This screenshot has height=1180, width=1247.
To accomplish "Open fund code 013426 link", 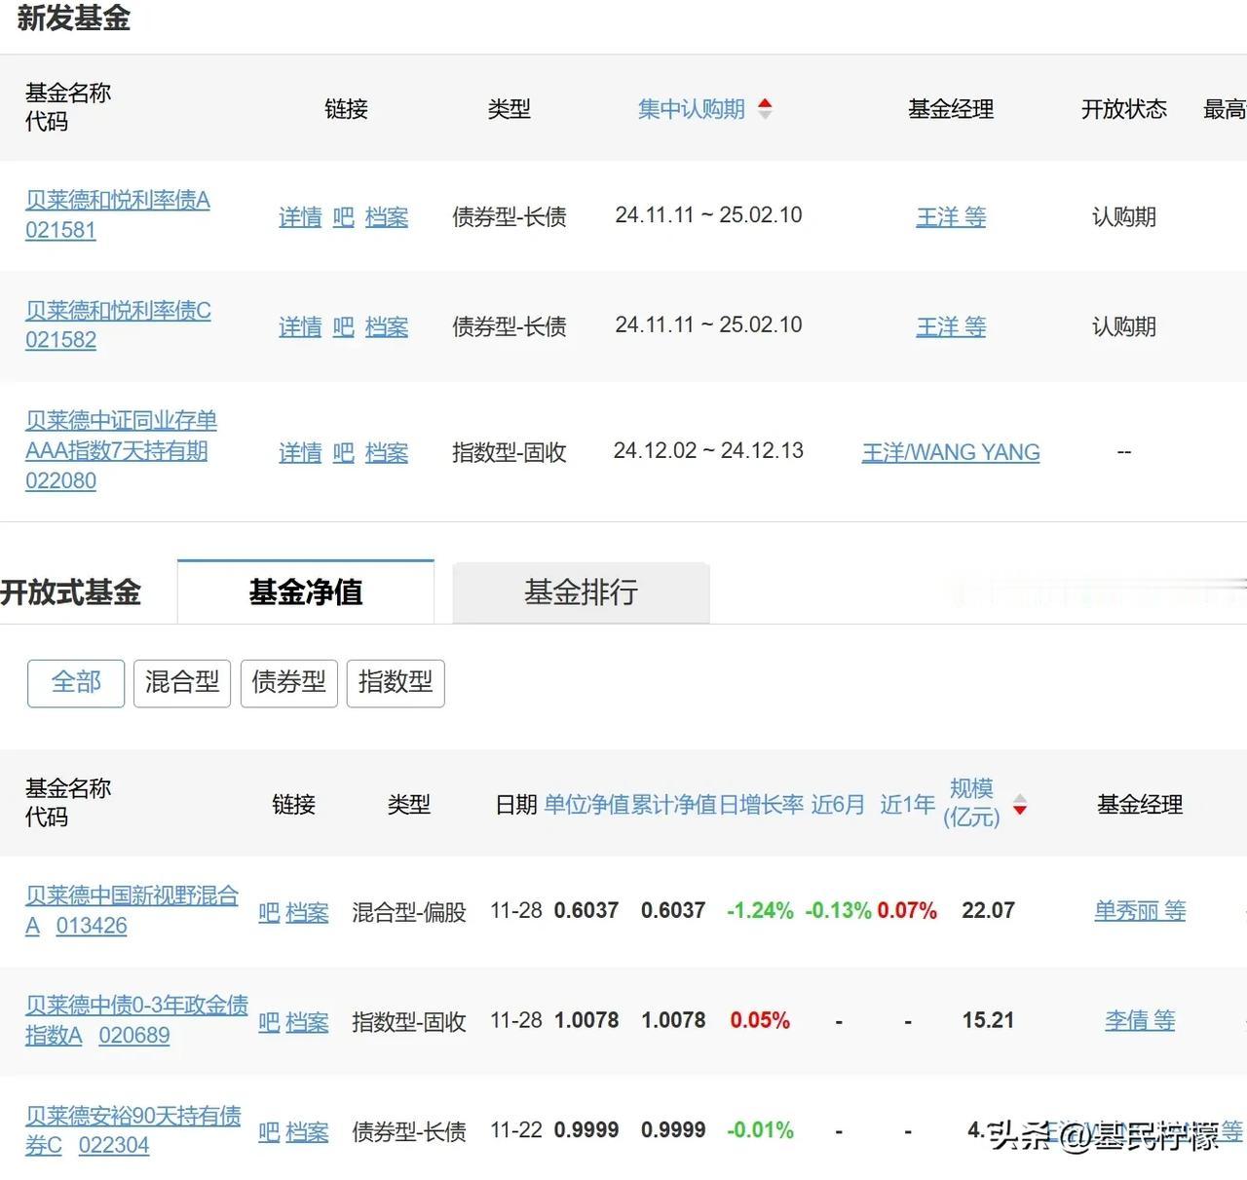I will pyautogui.click(x=92, y=926).
